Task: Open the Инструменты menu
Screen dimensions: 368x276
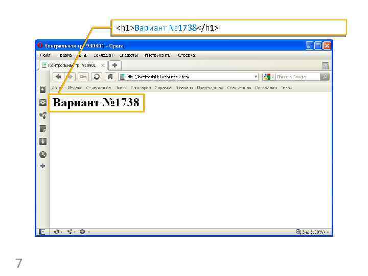Action: tap(158, 55)
